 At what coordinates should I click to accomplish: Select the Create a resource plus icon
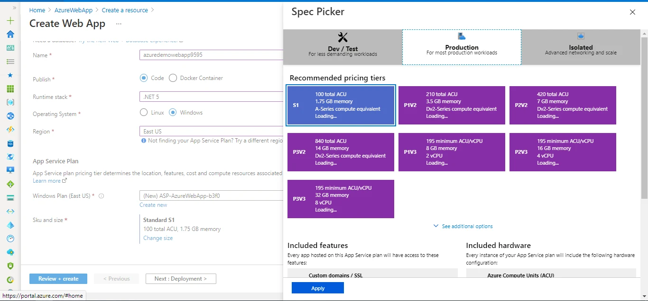(x=10, y=21)
